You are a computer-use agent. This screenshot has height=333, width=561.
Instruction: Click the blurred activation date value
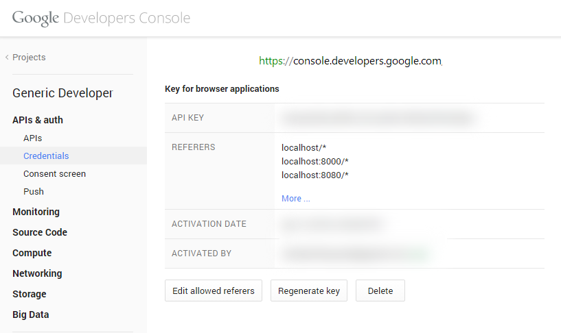(x=333, y=224)
